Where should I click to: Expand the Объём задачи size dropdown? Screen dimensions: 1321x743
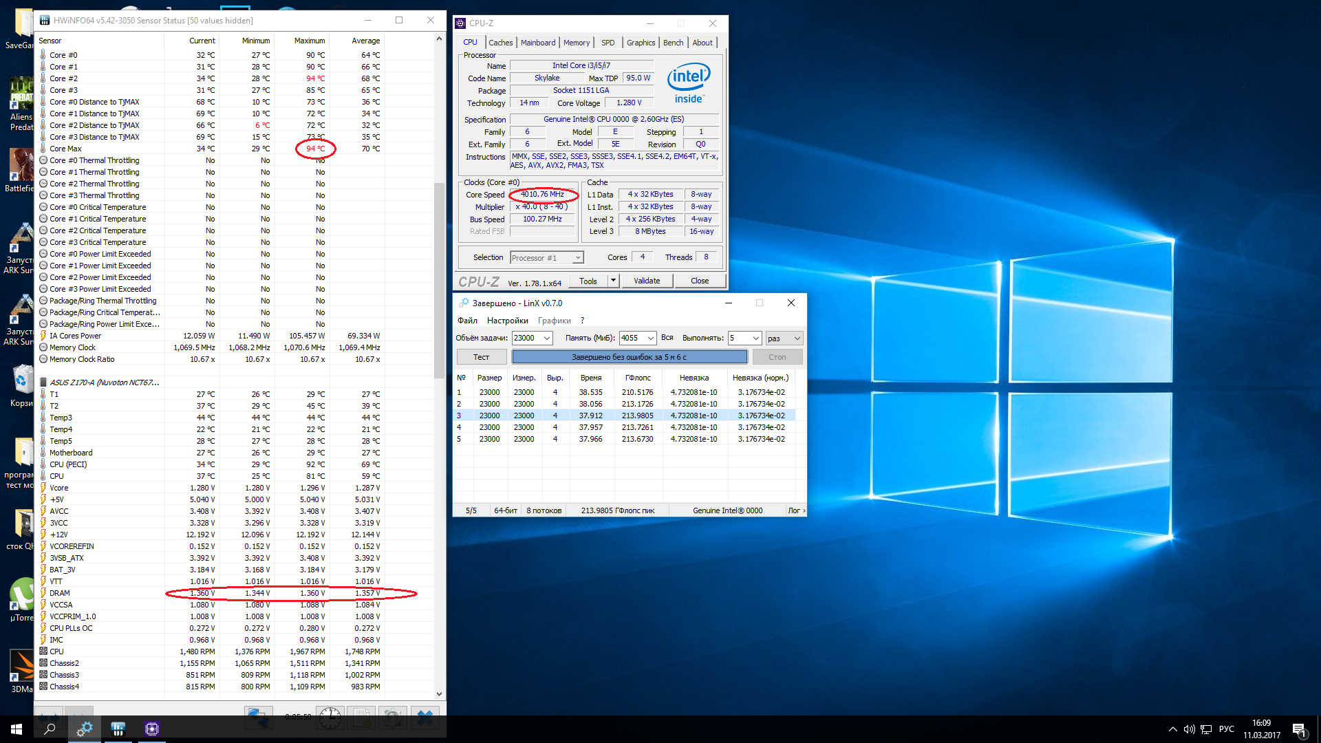click(547, 338)
